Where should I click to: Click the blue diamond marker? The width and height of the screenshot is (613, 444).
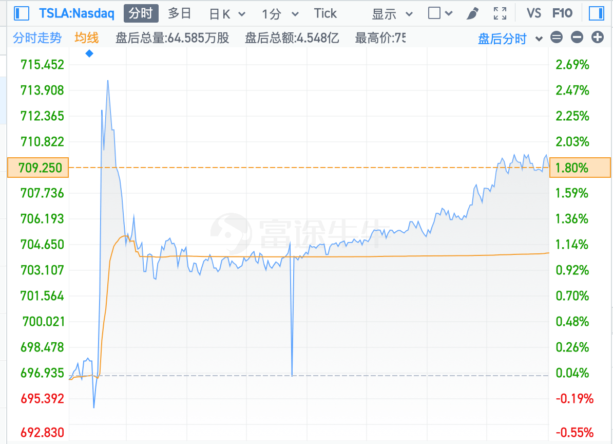tap(89, 53)
